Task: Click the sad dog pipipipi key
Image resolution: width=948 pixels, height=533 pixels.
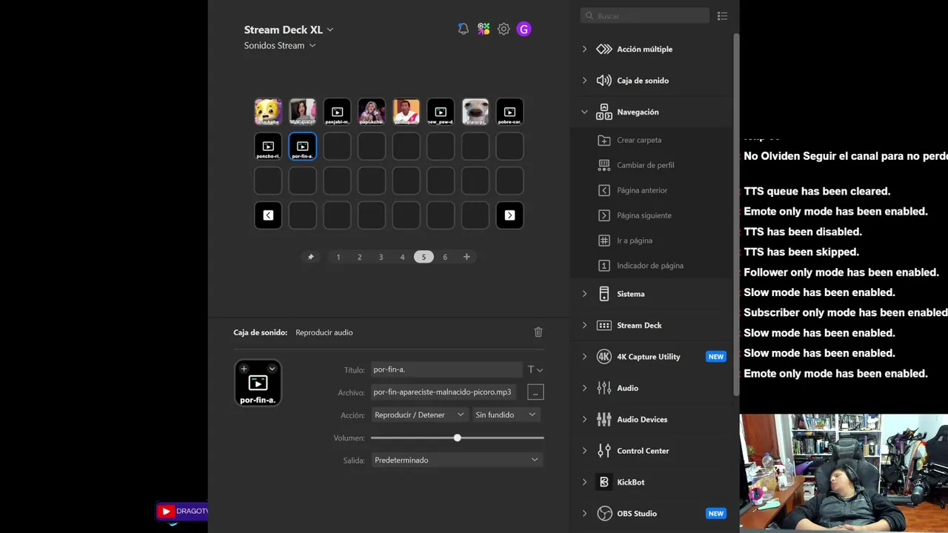Action: (475, 112)
